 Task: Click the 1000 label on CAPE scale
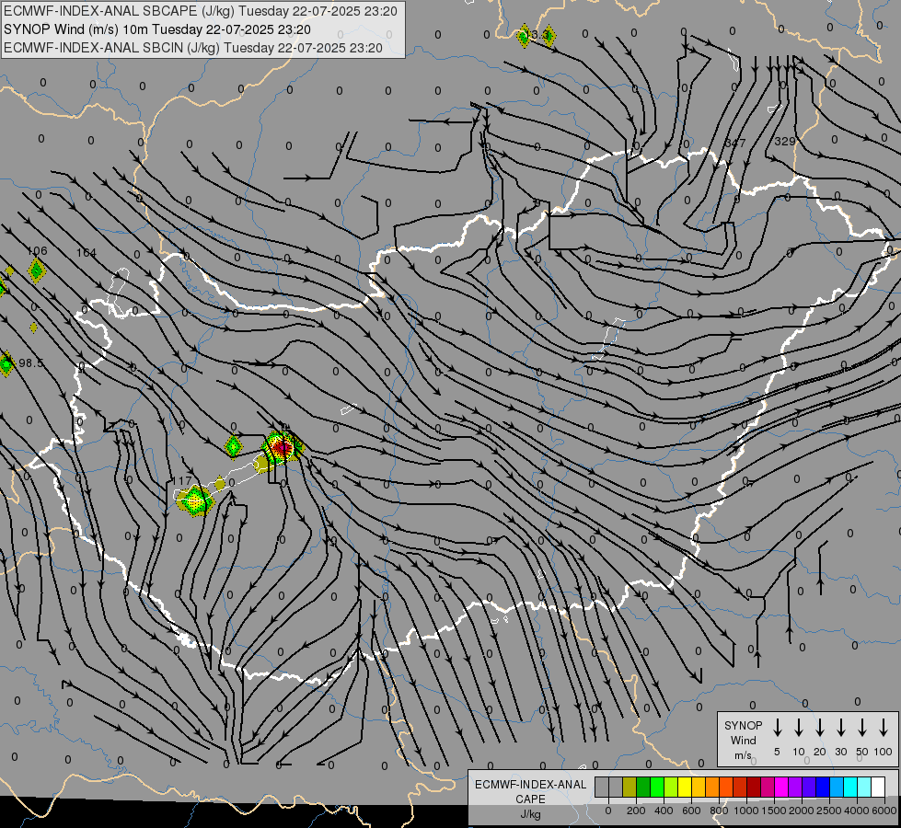(x=745, y=811)
